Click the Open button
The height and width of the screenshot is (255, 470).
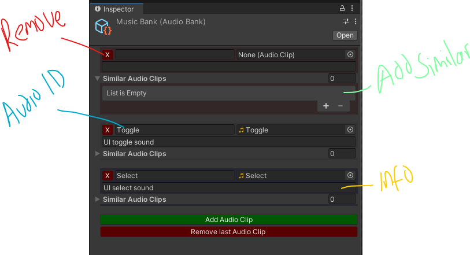click(345, 35)
